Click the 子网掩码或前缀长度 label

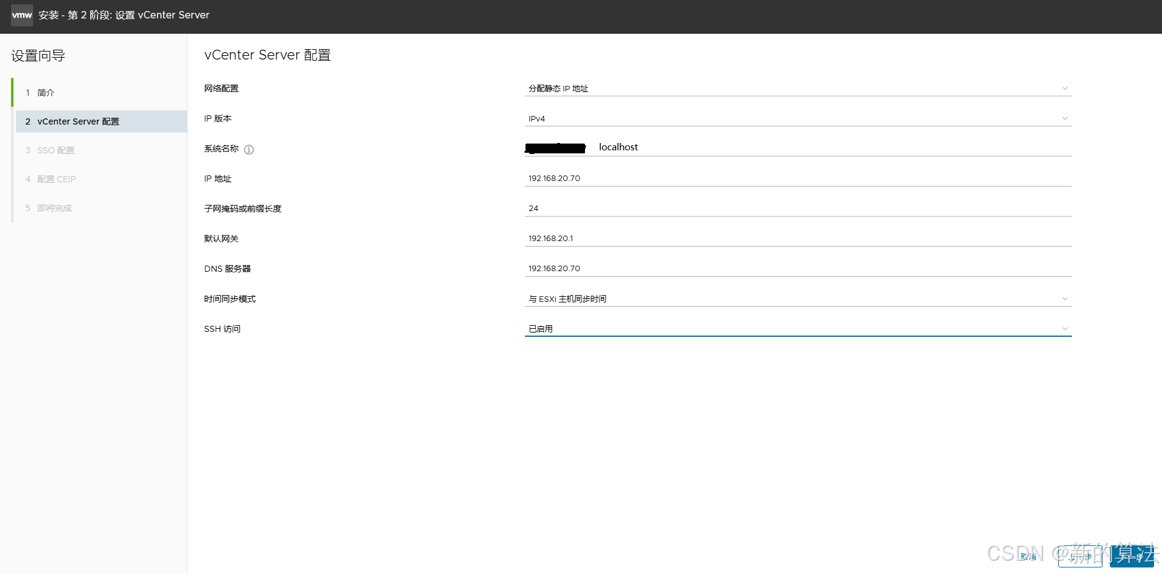(243, 209)
